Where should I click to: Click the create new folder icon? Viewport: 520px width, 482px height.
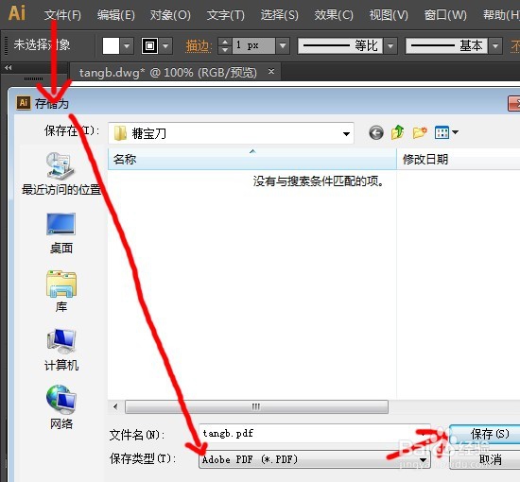(420, 132)
